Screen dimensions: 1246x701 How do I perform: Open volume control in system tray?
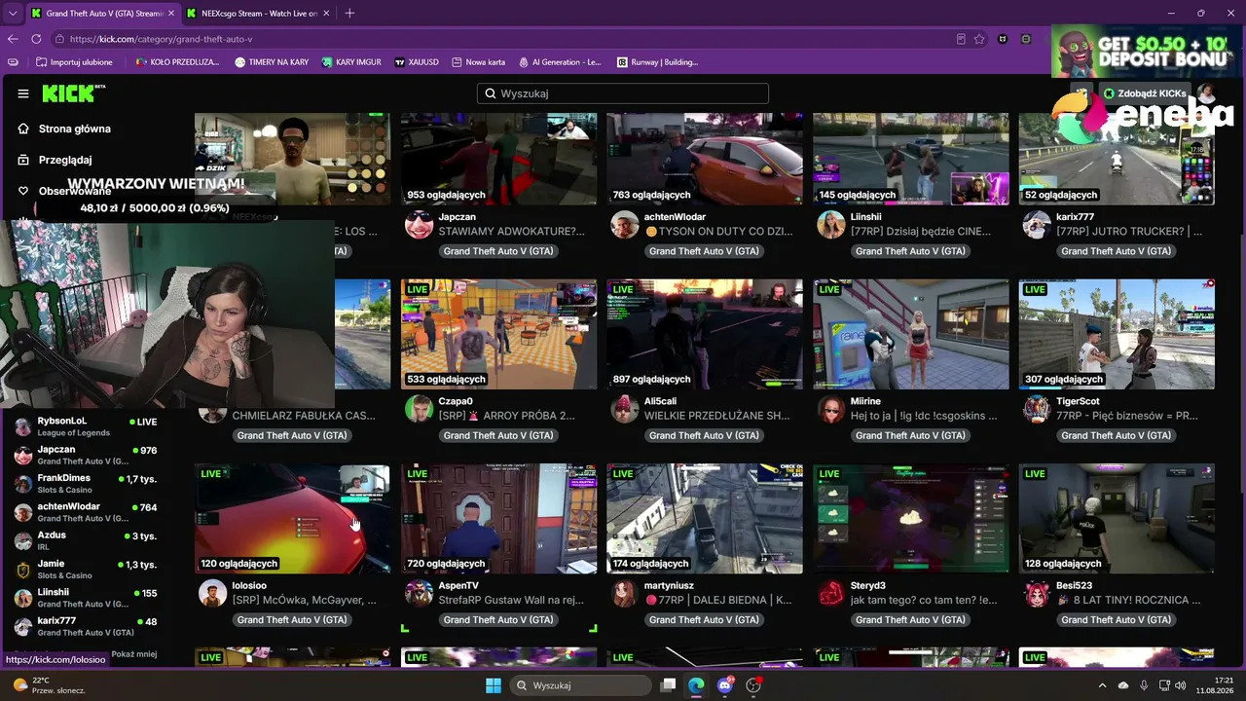point(1180,685)
